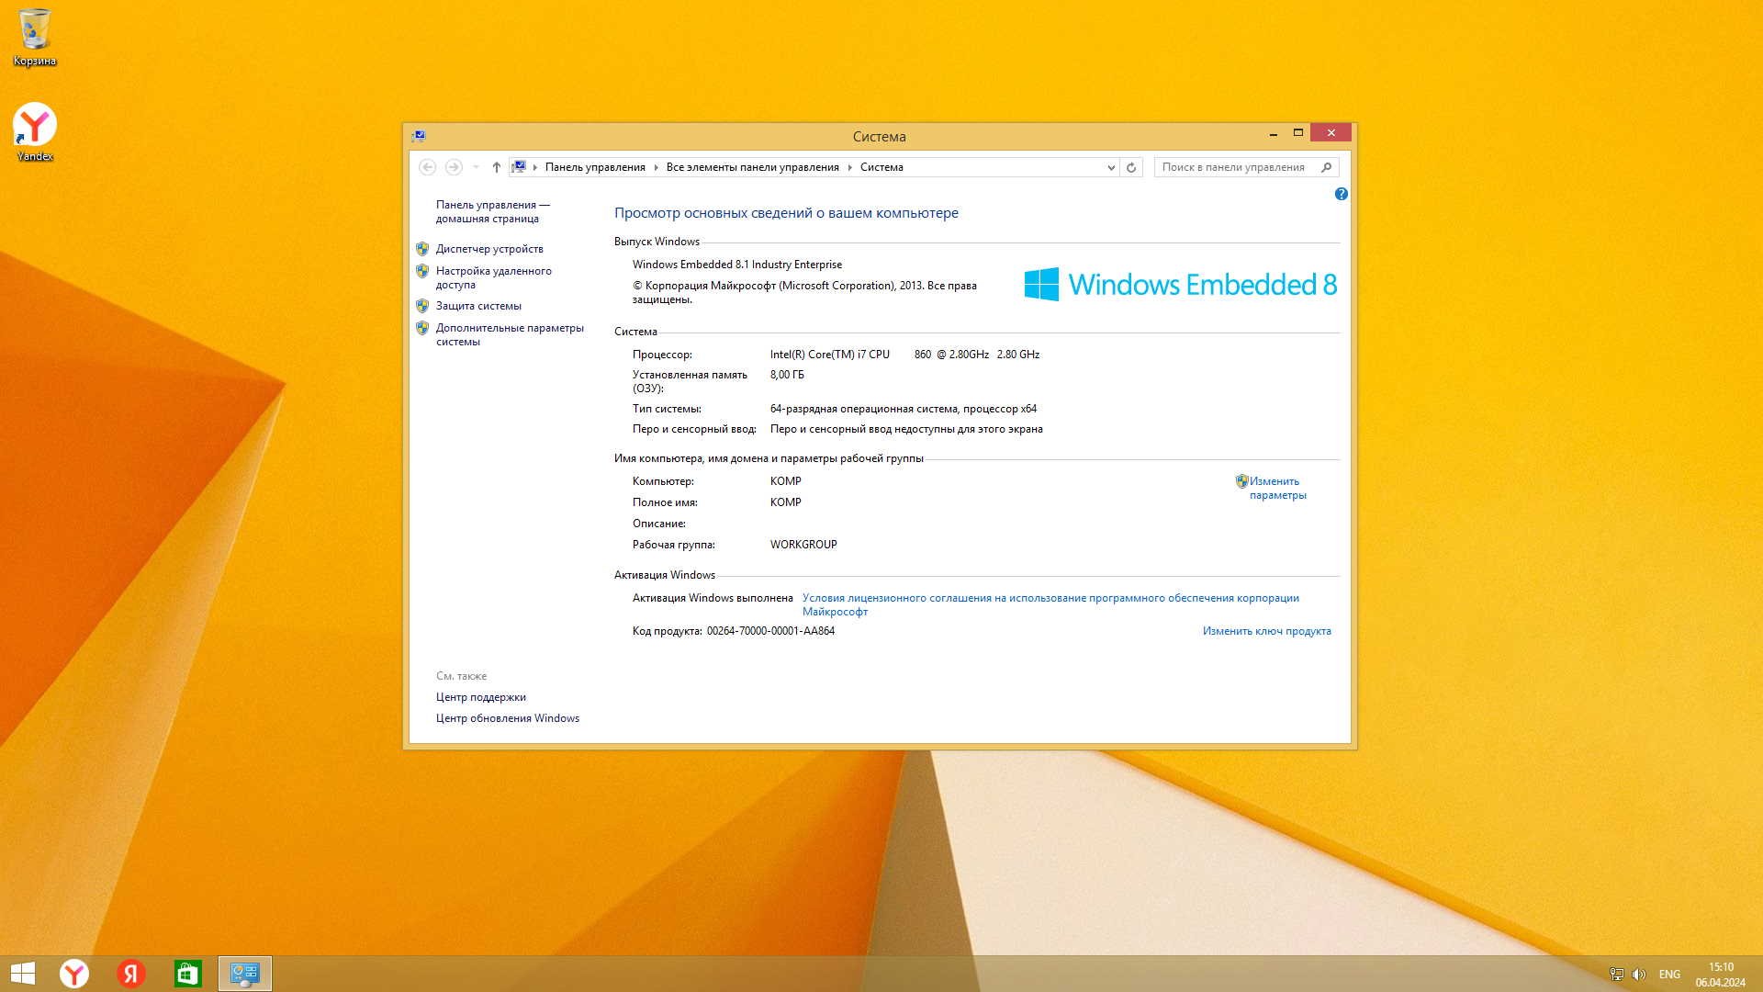
Task: Click the blue help question mark icon
Action: coord(1341,194)
